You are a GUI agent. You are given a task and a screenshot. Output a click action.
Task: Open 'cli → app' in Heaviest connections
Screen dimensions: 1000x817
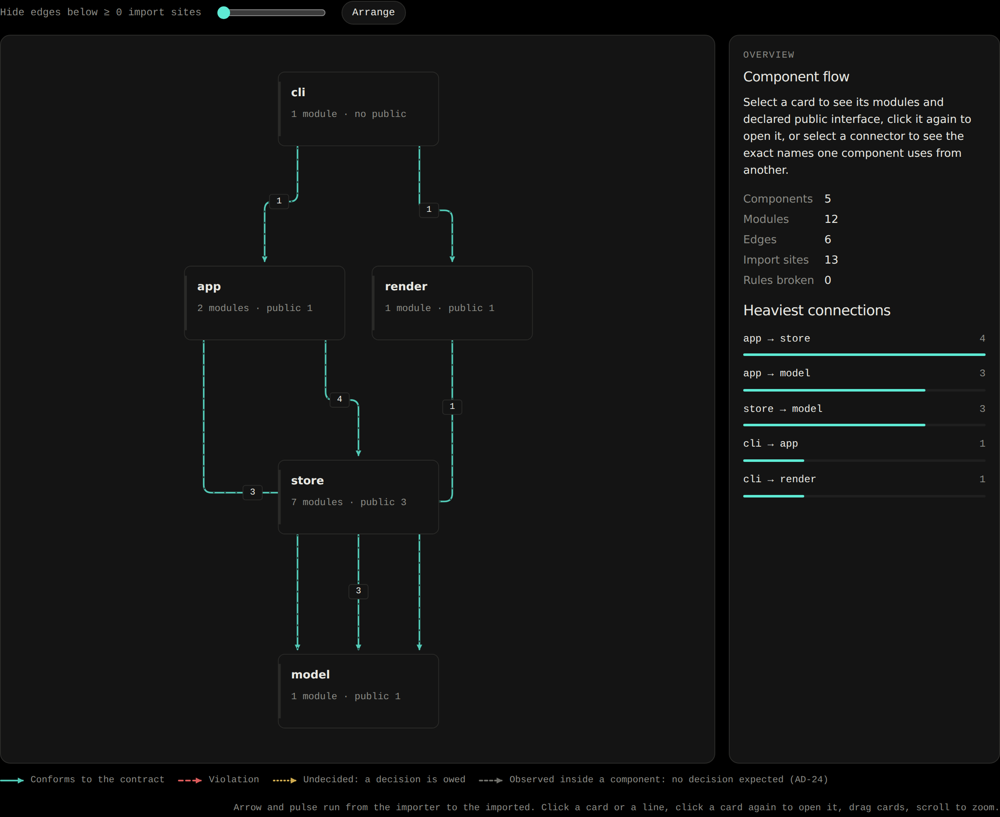(x=864, y=450)
